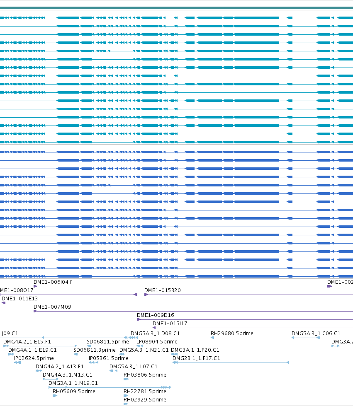The image size is (353, 406).
Task: Click the teal chromosome bar at top
Action: (x=177, y=8)
